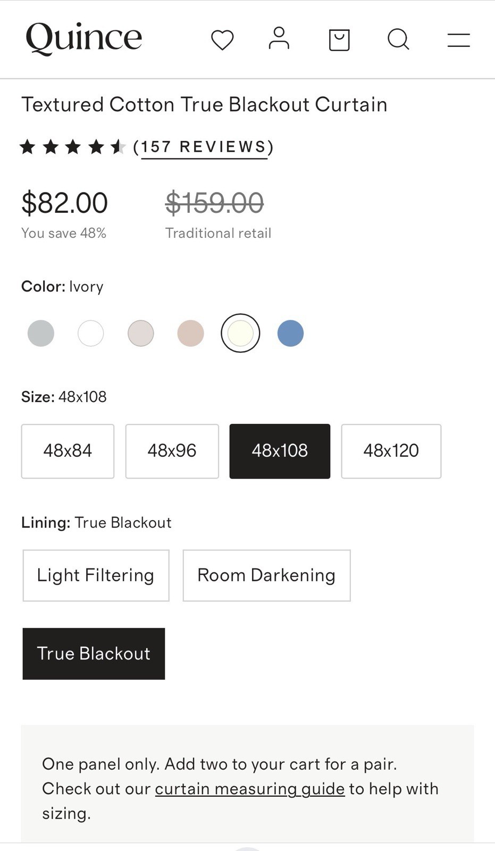
Task: Select the 48x108 size button
Action: (280, 451)
